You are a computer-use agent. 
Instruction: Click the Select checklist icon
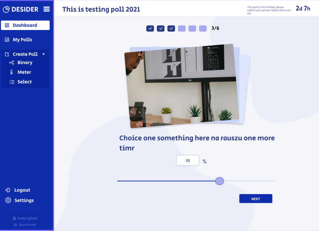tap(12, 82)
